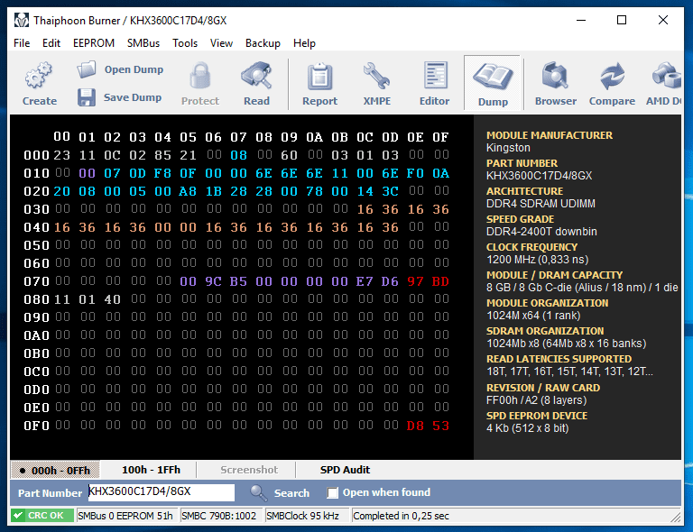
Task: Click the 'SMBC 790B:1002' status entry
Action: pyautogui.click(x=219, y=516)
